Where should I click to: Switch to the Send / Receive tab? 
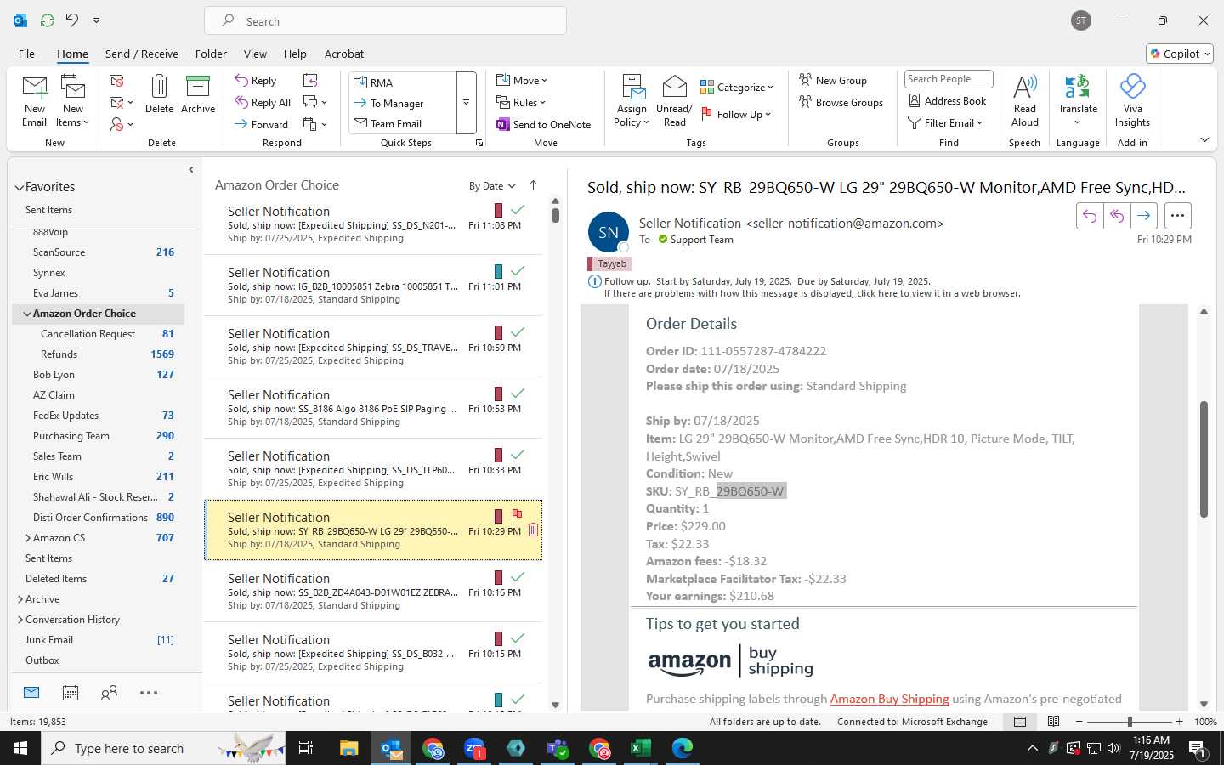coord(142,54)
